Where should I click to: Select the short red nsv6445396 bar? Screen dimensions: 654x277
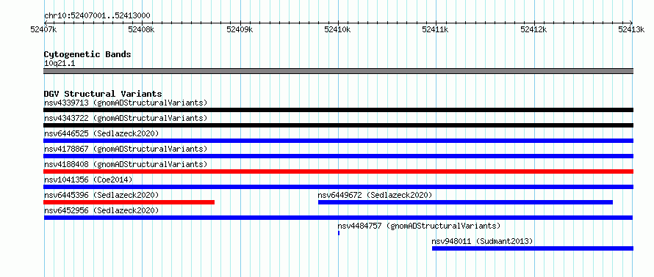tap(129, 202)
